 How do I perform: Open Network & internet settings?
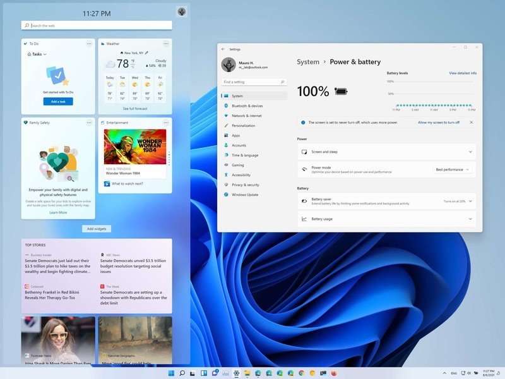tap(246, 116)
